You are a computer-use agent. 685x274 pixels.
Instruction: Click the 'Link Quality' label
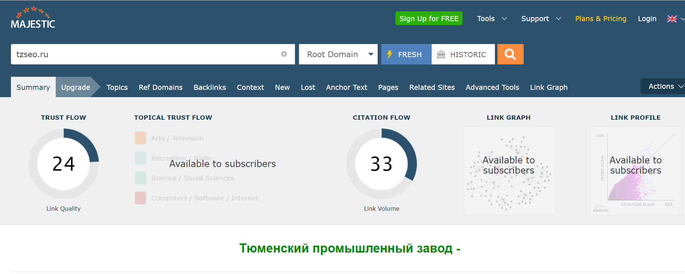tap(63, 209)
